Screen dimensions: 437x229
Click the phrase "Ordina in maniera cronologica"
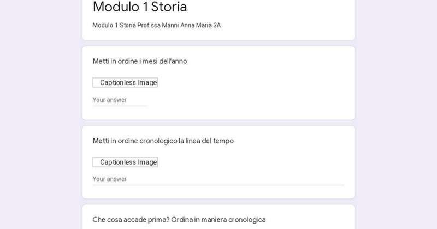coord(218,220)
